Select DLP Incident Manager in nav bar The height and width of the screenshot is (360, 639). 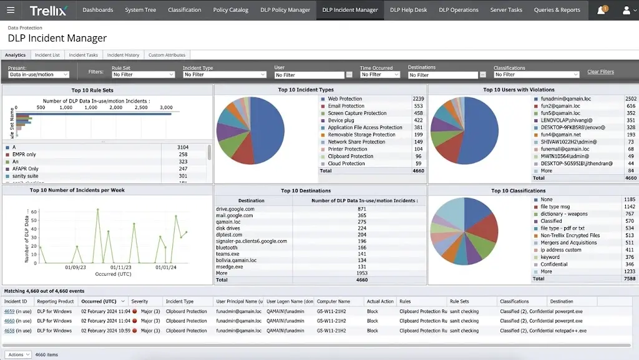point(350,10)
